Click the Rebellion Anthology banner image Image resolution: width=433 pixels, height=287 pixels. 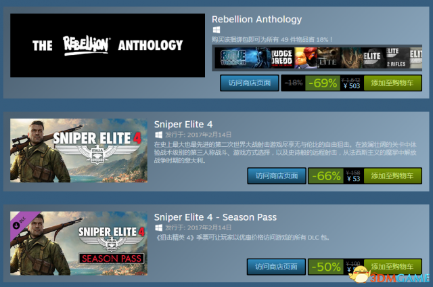point(108,45)
